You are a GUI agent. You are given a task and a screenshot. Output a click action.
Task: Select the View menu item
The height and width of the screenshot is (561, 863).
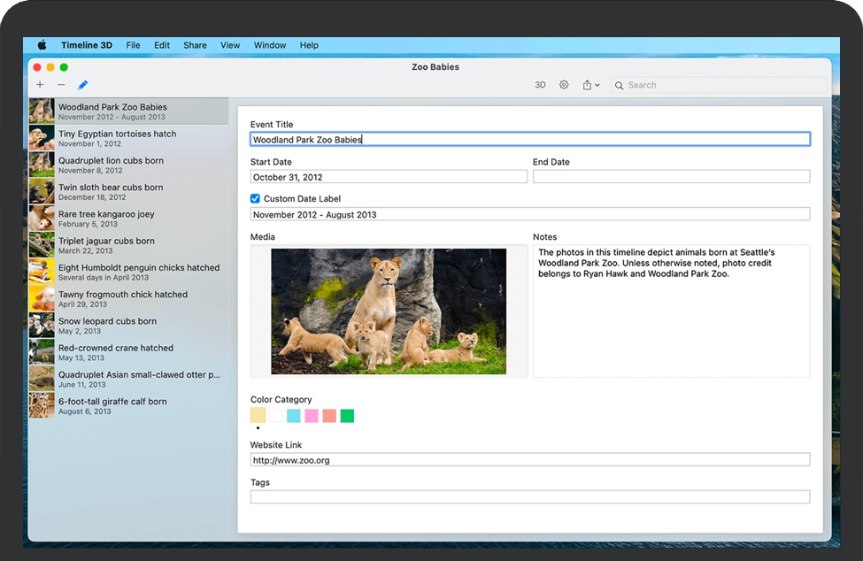point(230,45)
